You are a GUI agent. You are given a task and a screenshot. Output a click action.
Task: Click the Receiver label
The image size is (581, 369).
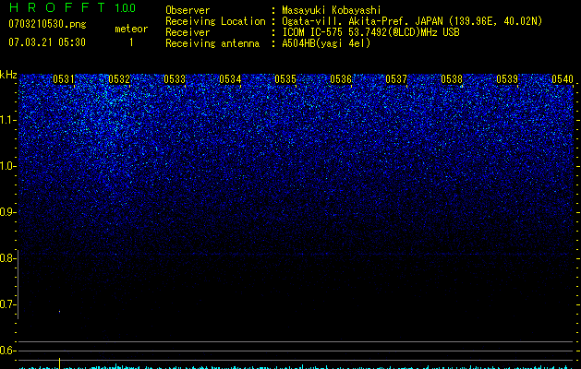click(x=188, y=32)
